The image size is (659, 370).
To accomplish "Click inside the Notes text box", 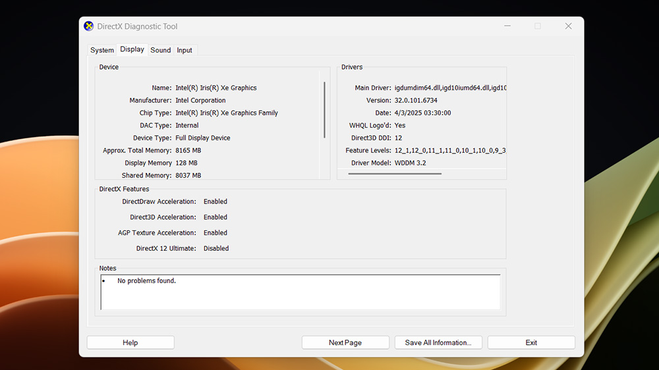I will [301, 292].
